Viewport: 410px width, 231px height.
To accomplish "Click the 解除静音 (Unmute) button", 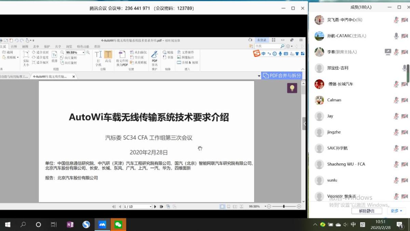I will pyautogui.click(x=367, y=211).
